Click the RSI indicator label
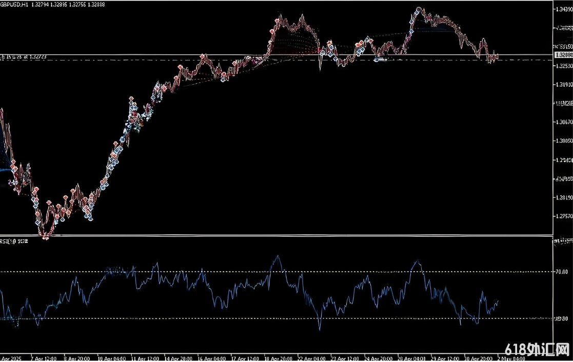Viewport: 573px width, 362px height. click(x=14, y=241)
